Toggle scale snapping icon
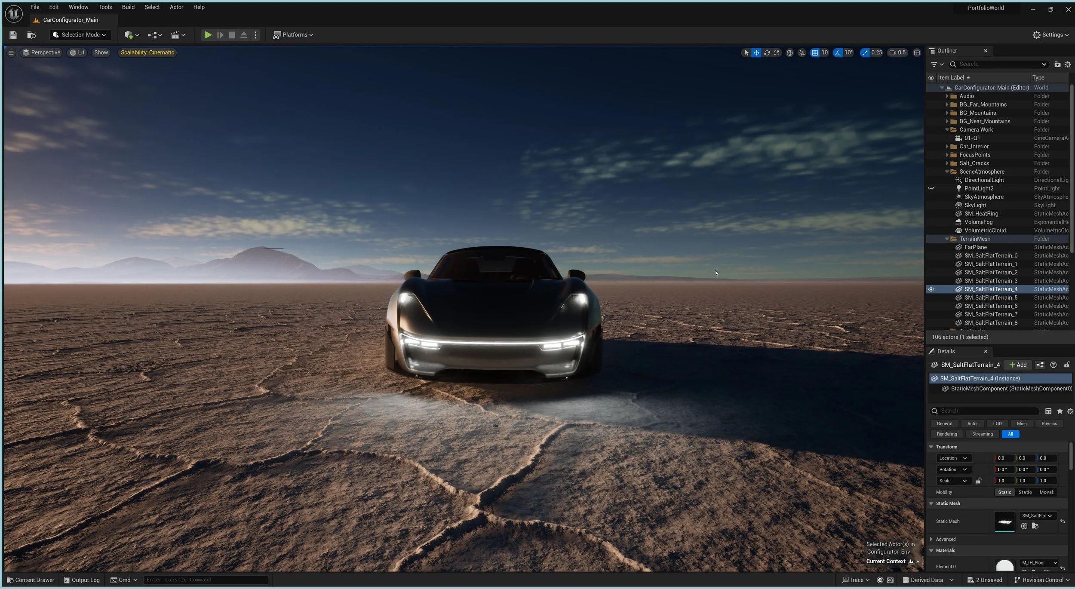Screen dimensions: 1075x589 coord(865,52)
